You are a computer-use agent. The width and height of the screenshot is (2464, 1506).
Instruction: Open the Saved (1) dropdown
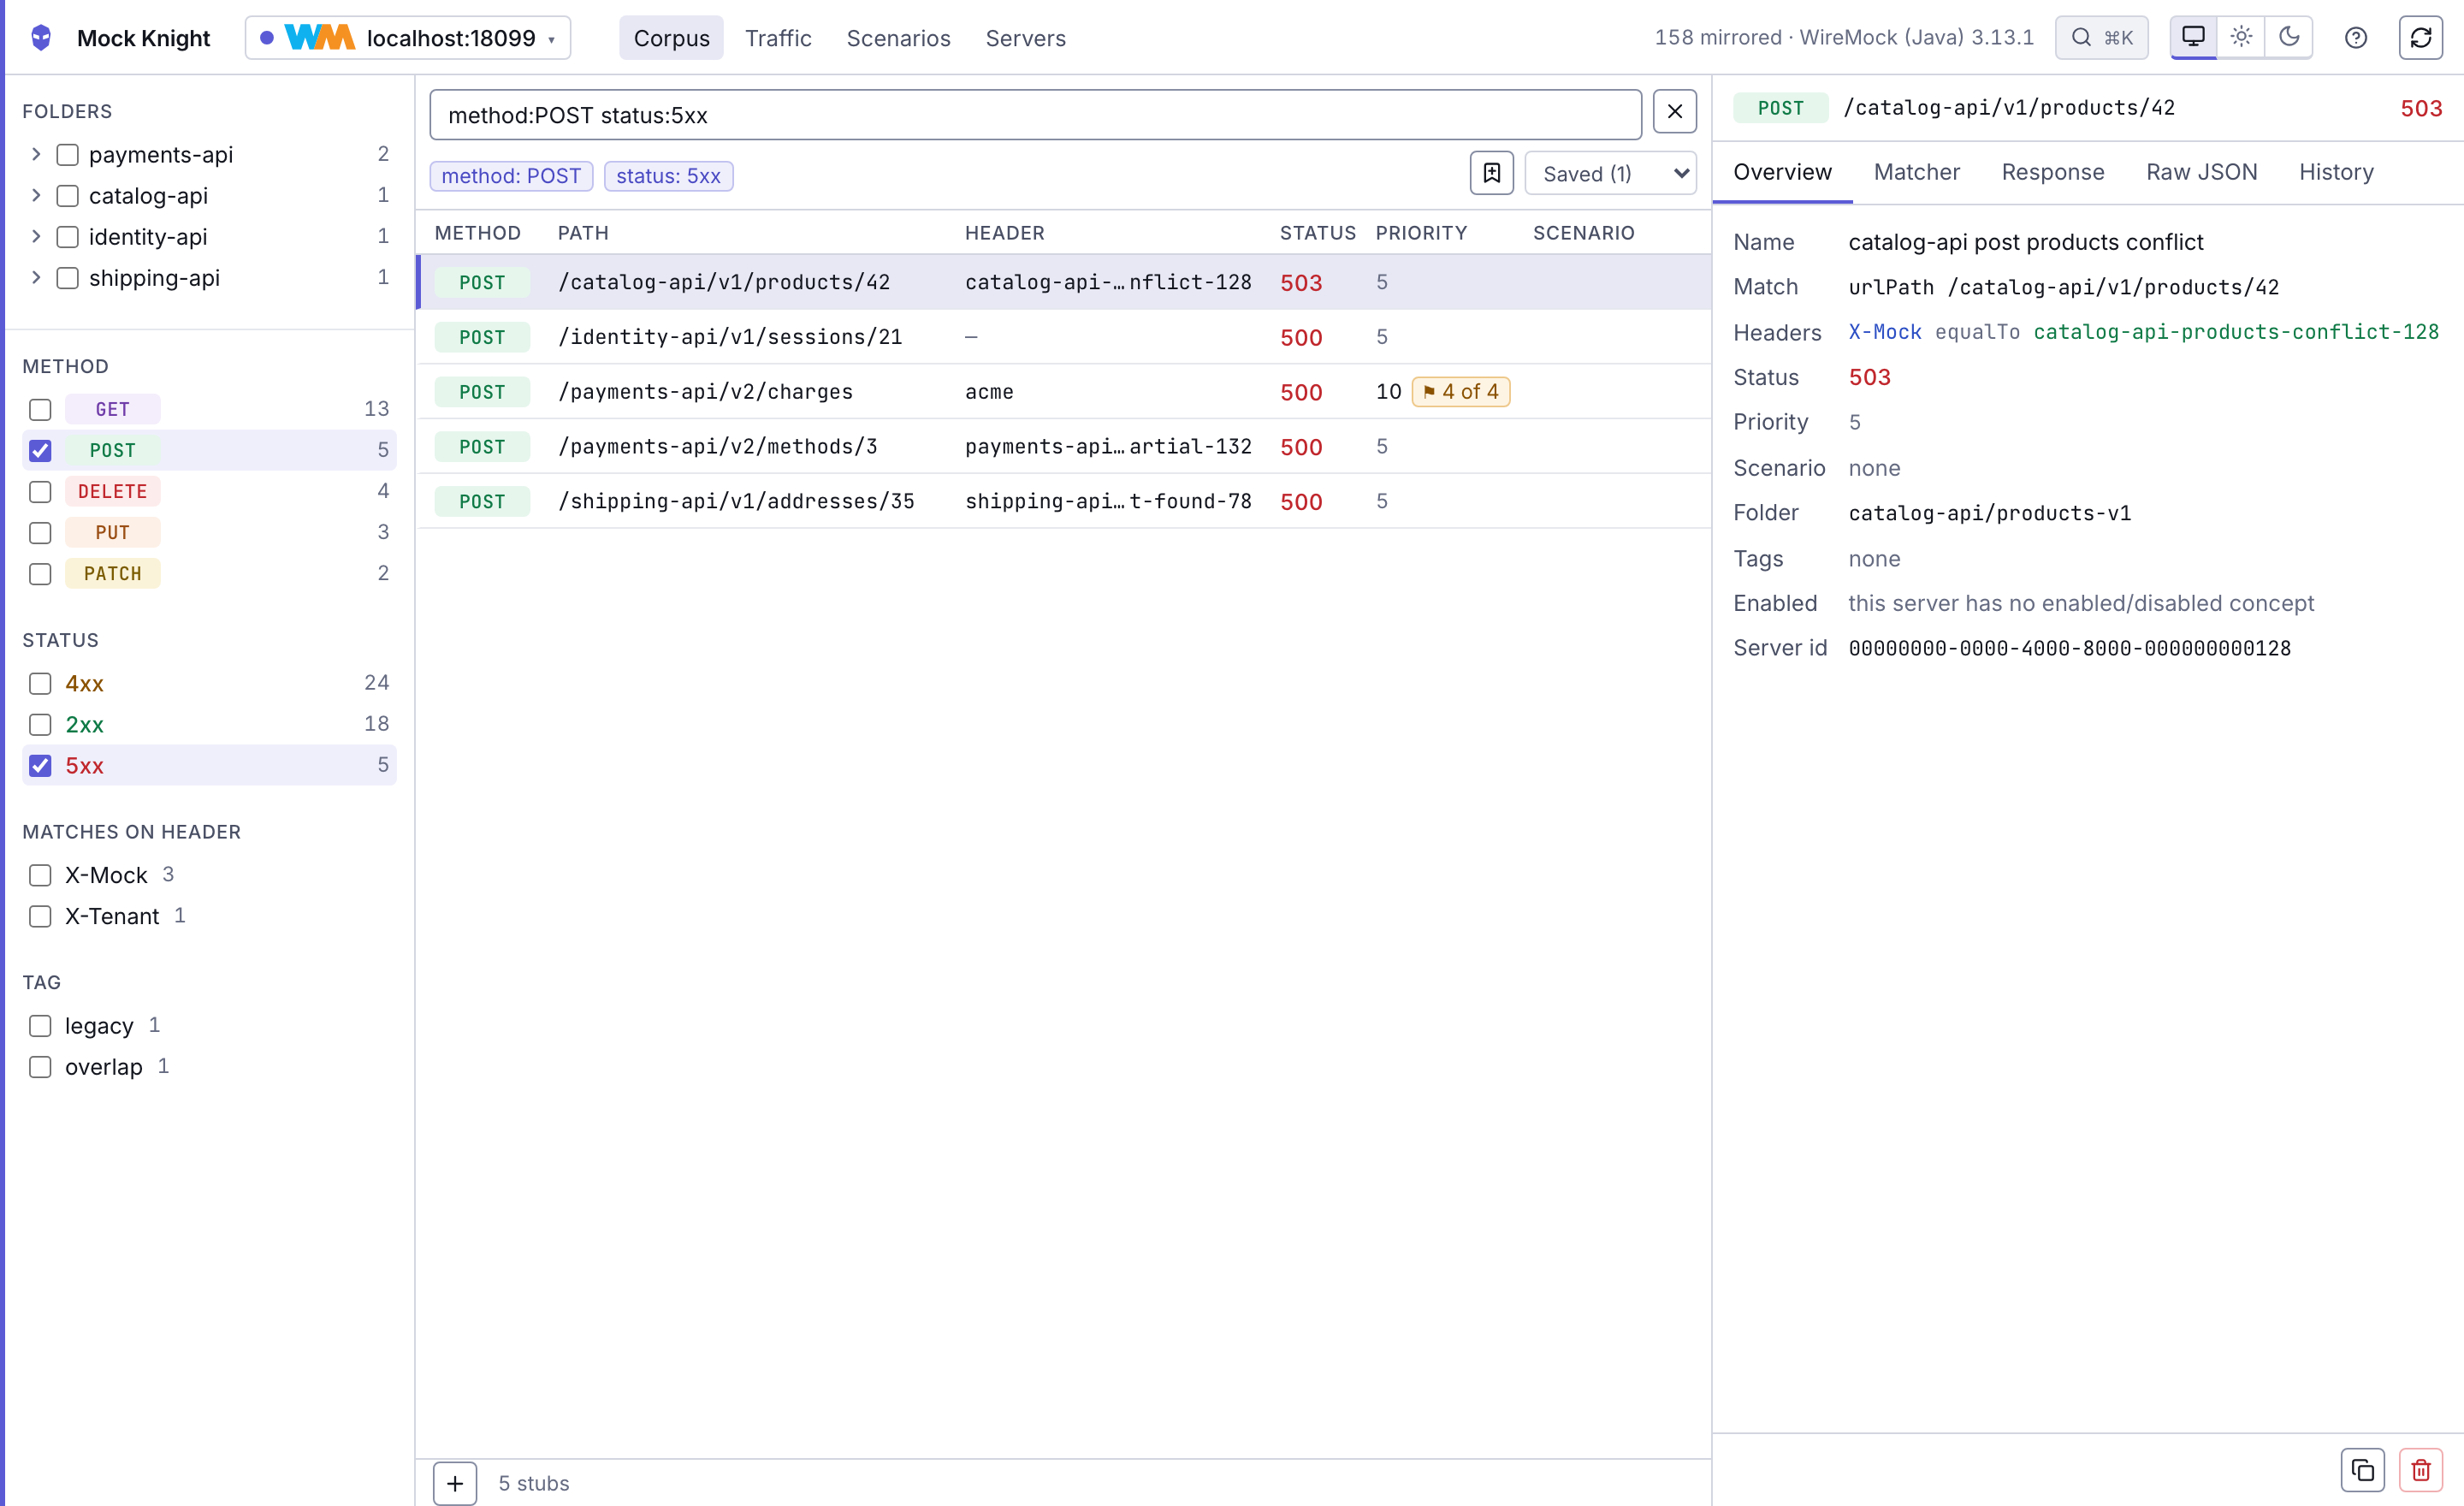point(1610,173)
